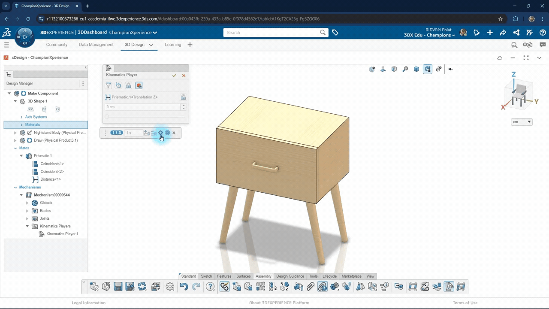Click the Prismatic translation slider handle
The image size is (549, 309).
pyautogui.click(x=107, y=116)
